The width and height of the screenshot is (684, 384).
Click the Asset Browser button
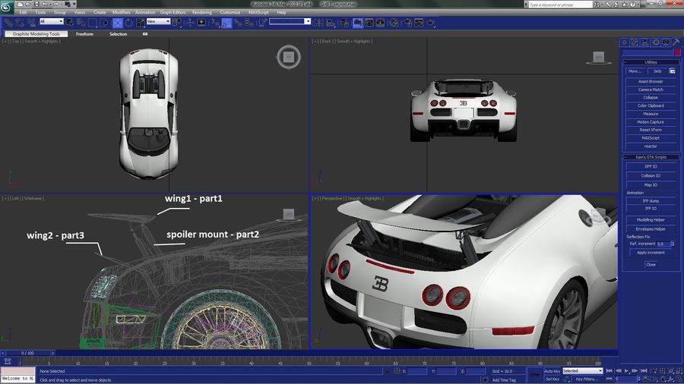coord(651,81)
